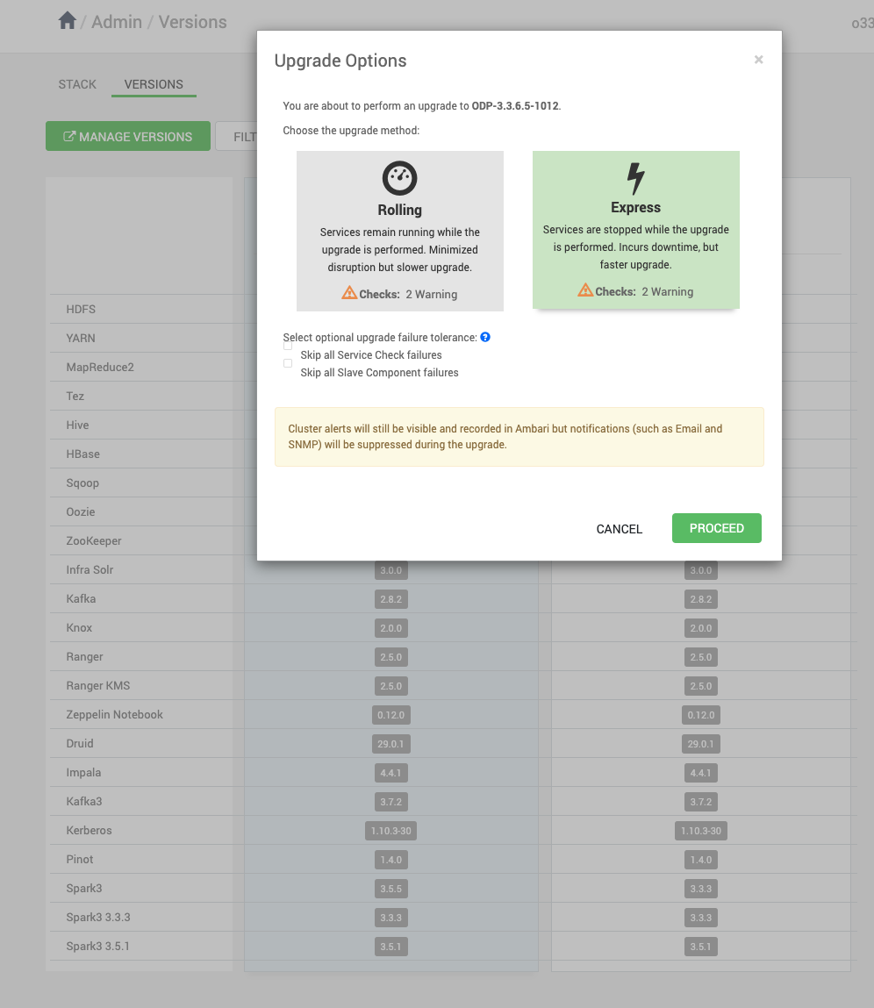The height and width of the screenshot is (1008, 874).
Task: Click the Rolling upgrade gauge icon
Action: [x=399, y=178]
